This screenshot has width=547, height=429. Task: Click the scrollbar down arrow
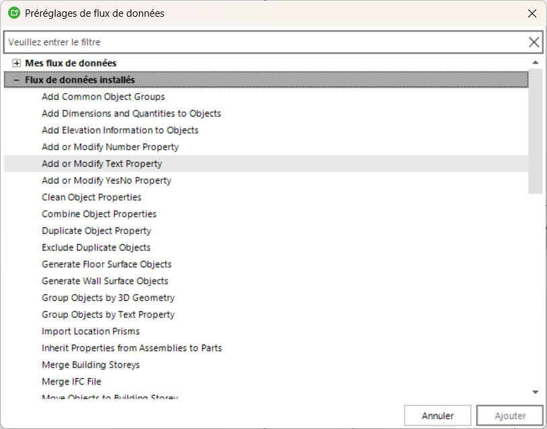tap(535, 391)
